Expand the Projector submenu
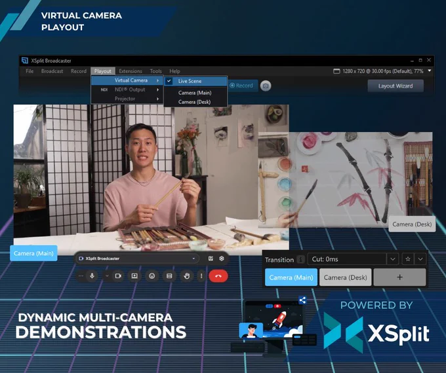 [x=127, y=99]
